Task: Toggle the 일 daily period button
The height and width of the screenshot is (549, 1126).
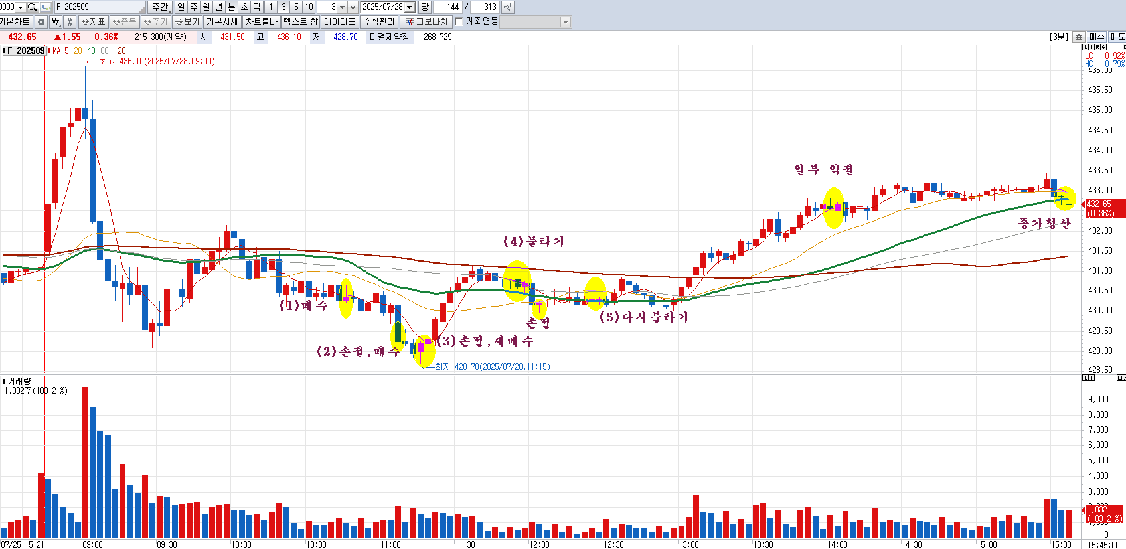Action: click(x=181, y=7)
